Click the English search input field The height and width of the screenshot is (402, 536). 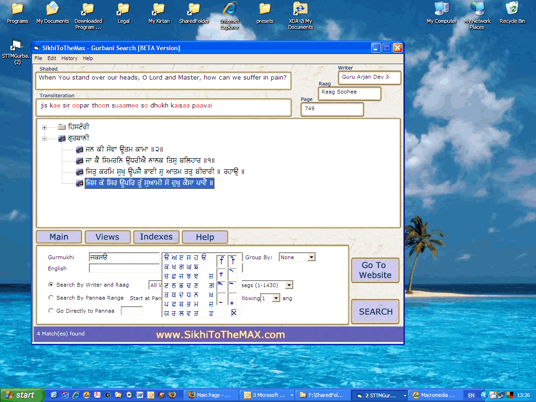point(124,268)
